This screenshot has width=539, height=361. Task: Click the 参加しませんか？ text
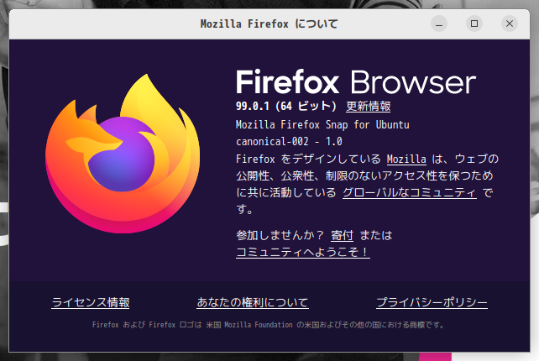280,236
